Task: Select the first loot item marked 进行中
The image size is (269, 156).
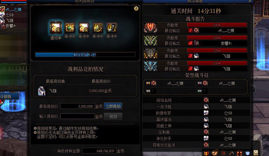Action: click(56, 27)
